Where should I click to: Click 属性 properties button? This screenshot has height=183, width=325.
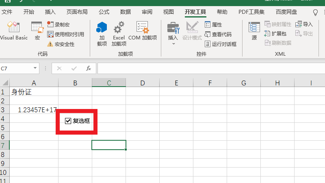click(213, 25)
